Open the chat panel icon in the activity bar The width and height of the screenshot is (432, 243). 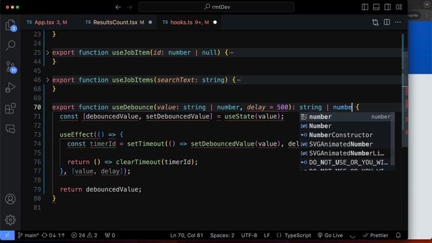tap(10, 129)
